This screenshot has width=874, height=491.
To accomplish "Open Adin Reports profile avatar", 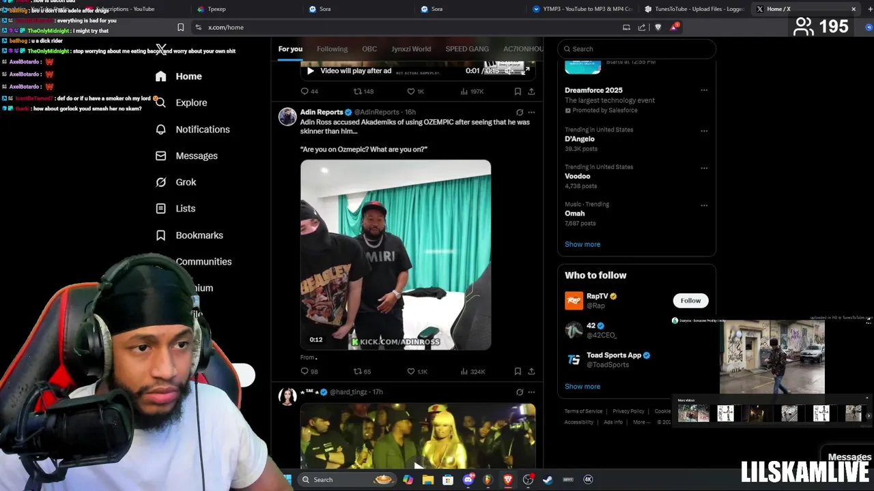I will tap(287, 117).
